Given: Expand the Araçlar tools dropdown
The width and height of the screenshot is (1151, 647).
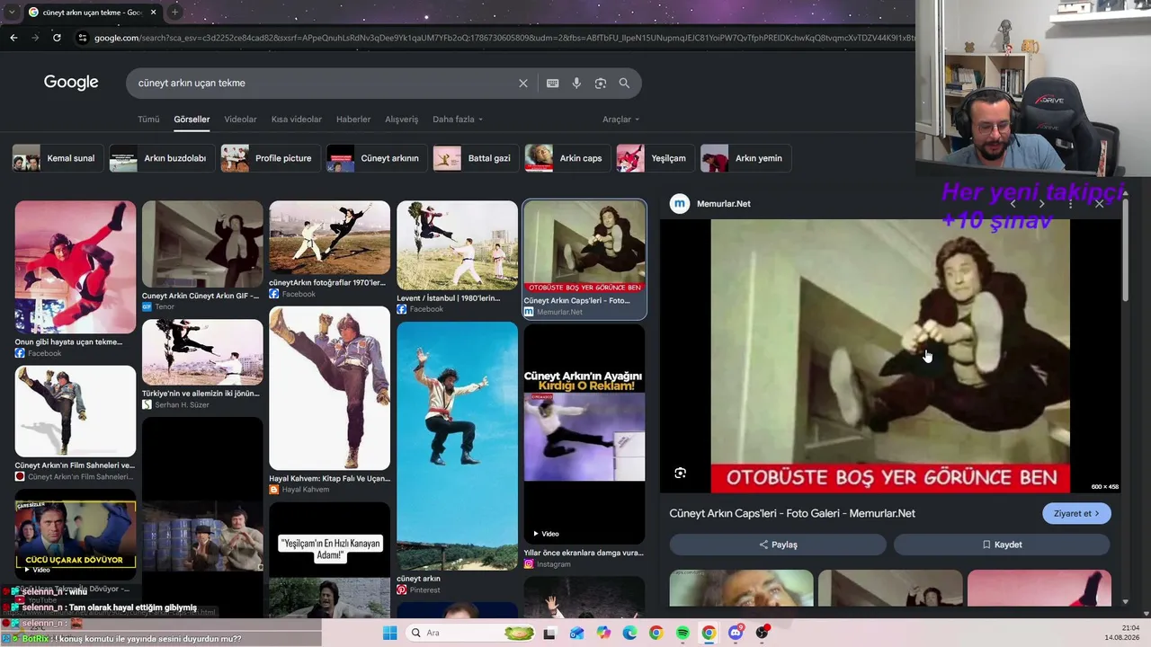Looking at the screenshot, I should (621, 120).
